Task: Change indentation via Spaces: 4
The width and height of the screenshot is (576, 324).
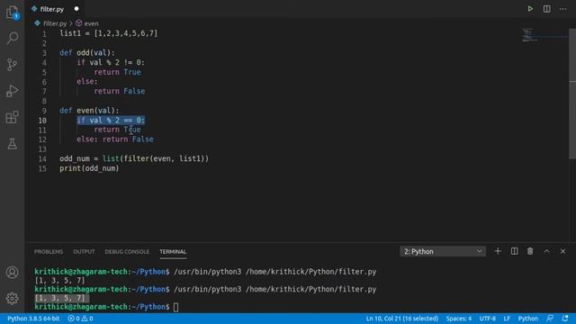Action: pyautogui.click(x=459, y=319)
